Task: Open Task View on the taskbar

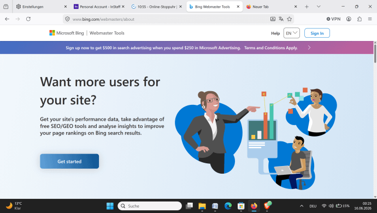Action: 190,206
